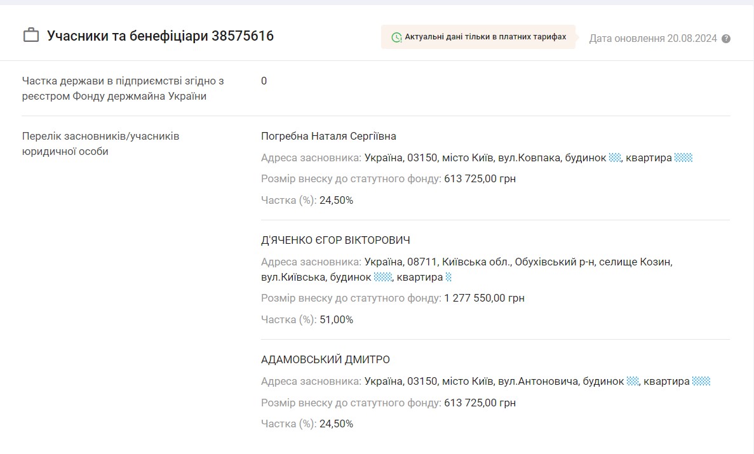Click the blurred building number on вул.Антоновича
Image resolution: width=754 pixels, height=454 pixels.
point(632,381)
